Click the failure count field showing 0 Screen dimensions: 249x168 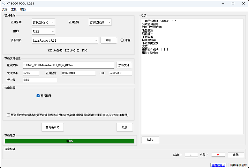218,155
